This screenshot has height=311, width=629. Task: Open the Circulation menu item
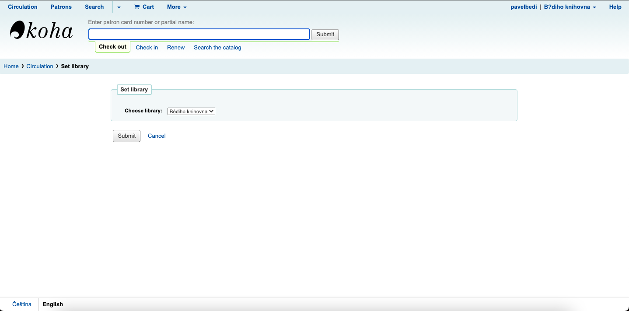[23, 7]
